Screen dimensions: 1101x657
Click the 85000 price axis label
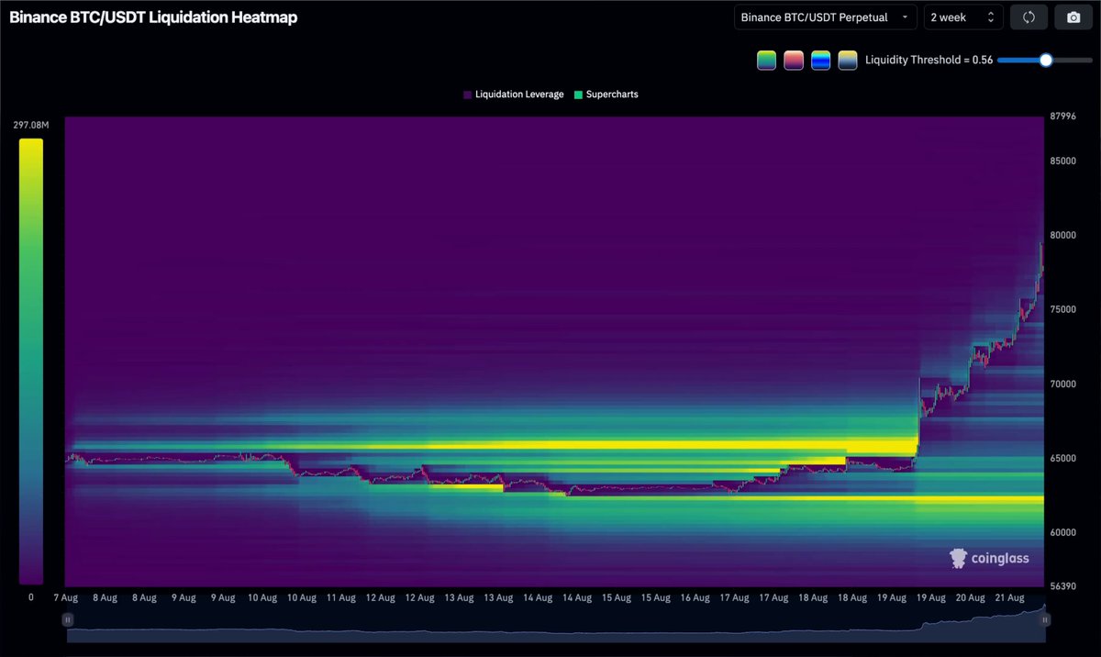click(1062, 161)
